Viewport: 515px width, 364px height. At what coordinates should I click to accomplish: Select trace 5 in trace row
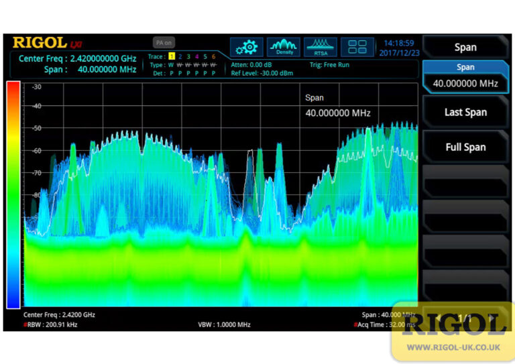[x=205, y=56]
